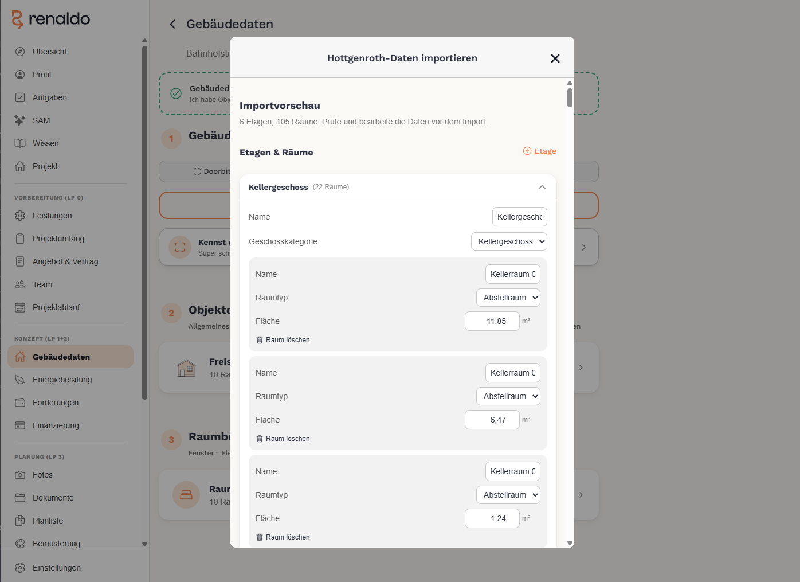The image size is (800, 582).
Task: Open Dokumente menu item
Action: point(70,498)
